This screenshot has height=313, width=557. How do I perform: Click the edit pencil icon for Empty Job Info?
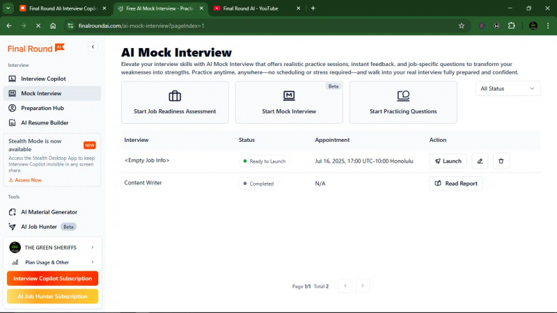479,161
